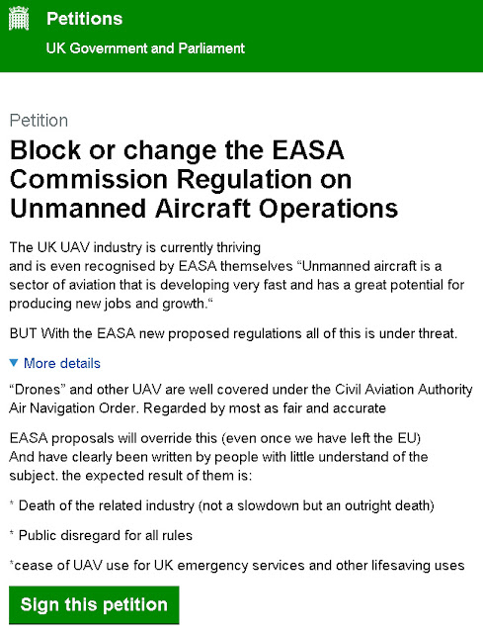Select the Block or change EASA heading
Viewport: 483px width, 633px height.
(x=203, y=179)
